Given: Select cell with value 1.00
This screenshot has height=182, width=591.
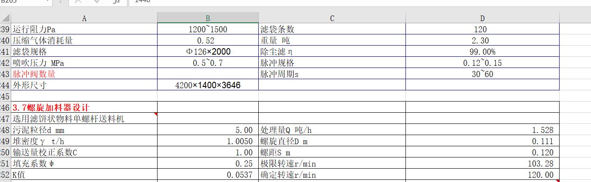Looking at the screenshot, I should click(208, 152).
